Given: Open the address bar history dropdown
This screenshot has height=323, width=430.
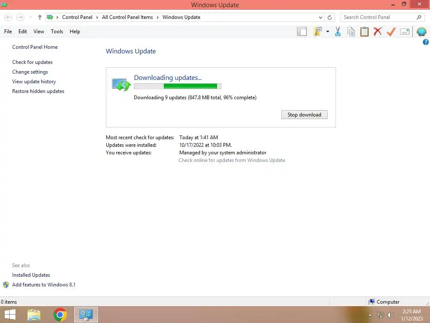Looking at the screenshot, I should [320, 17].
